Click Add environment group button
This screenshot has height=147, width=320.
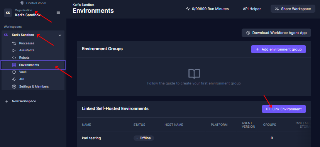tap(278, 49)
